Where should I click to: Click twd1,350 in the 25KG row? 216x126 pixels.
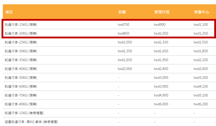tap(161, 42)
